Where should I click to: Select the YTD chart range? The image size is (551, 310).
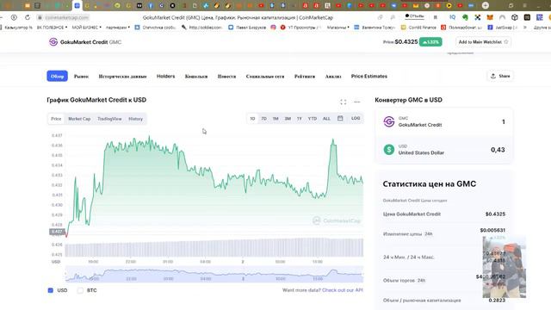pos(312,119)
